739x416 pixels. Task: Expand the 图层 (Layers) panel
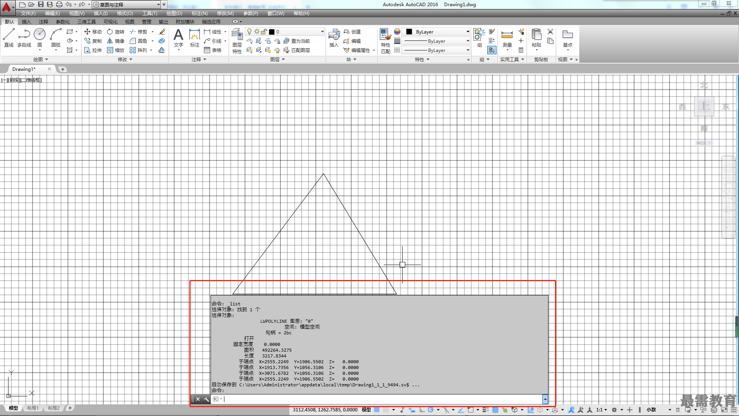click(277, 59)
